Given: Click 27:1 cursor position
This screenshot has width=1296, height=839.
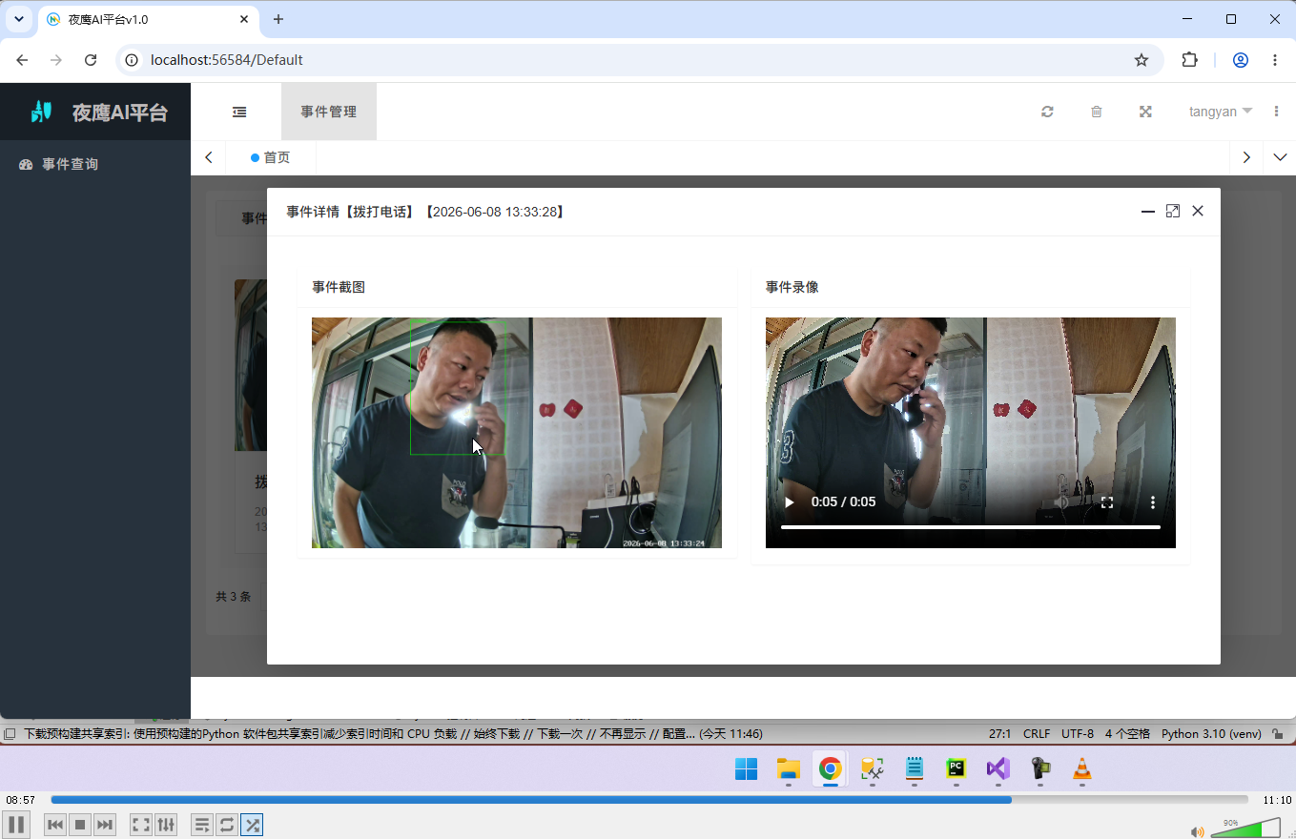Looking at the screenshot, I should (999, 734).
